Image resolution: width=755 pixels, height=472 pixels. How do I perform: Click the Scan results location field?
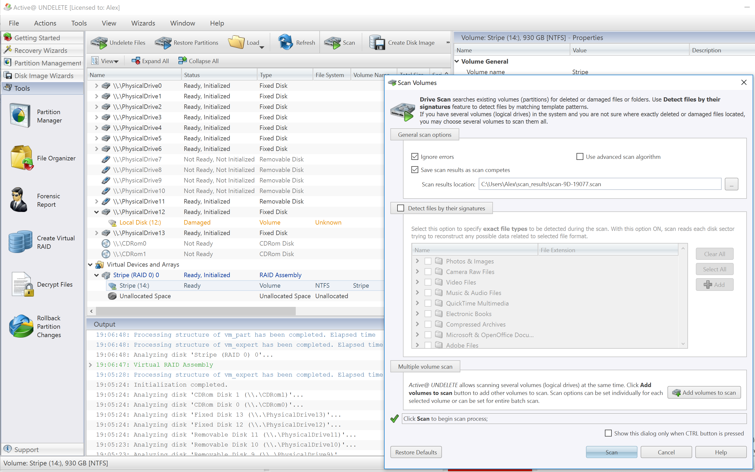600,184
